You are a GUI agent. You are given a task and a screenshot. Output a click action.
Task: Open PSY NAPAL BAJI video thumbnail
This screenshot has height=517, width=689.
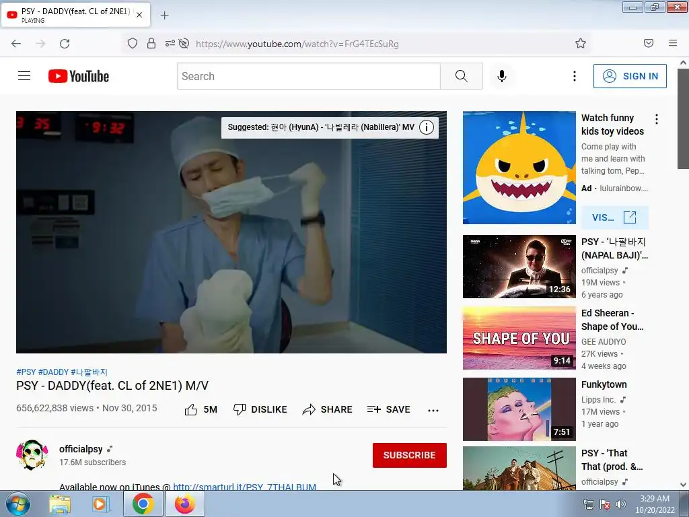pos(519,267)
